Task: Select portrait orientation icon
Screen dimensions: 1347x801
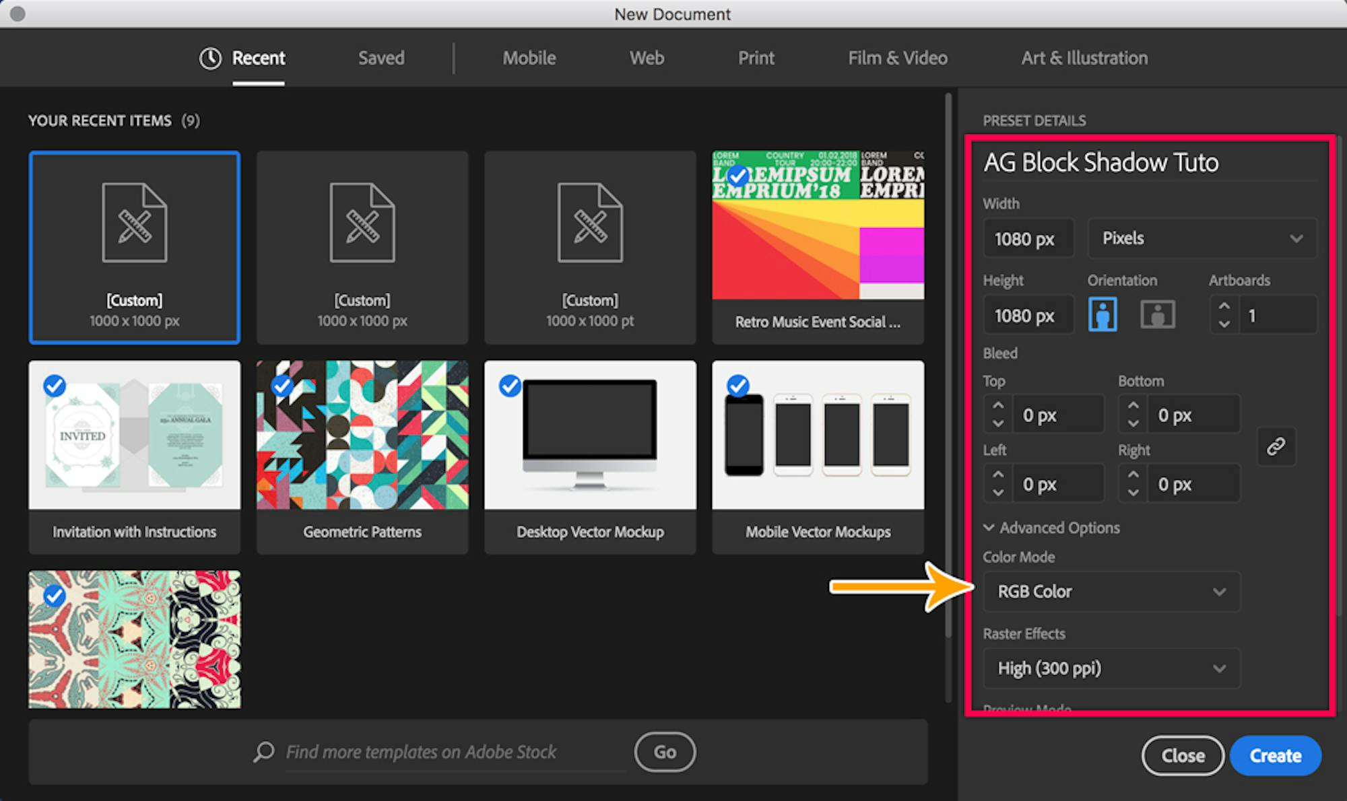Action: tap(1103, 314)
